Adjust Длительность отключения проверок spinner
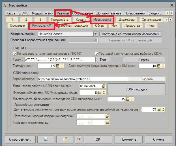Viewport: 176px width, 146px height. click(x=163, y=109)
